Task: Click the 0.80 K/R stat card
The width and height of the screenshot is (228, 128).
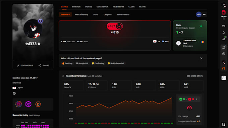Action: [145, 86]
